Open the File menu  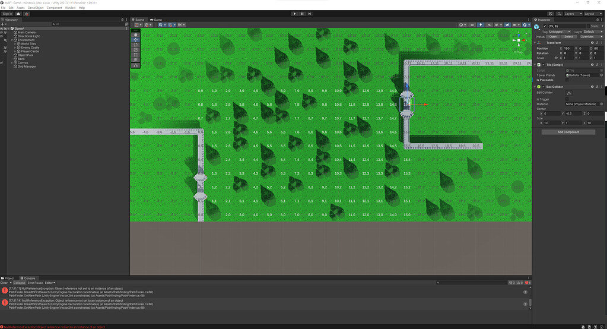pyautogui.click(x=3, y=8)
